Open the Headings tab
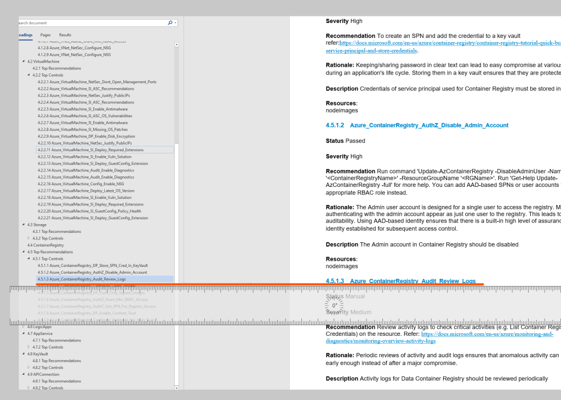 [25, 35]
